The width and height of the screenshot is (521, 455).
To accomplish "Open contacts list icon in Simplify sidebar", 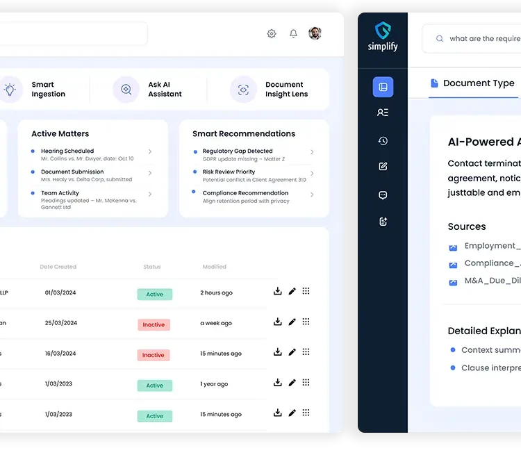I will click(383, 113).
